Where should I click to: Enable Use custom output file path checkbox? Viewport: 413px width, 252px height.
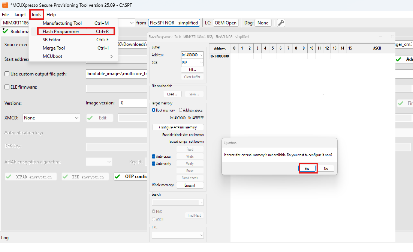pyautogui.click(x=7, y=74)
